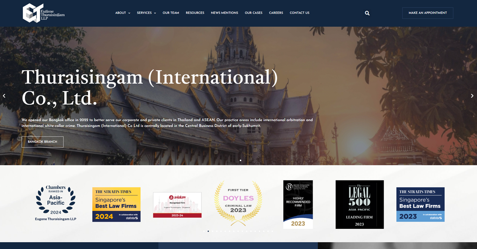Expand the About dropdown chevron
The image size is (477, 249).
(x=129, y=13)
